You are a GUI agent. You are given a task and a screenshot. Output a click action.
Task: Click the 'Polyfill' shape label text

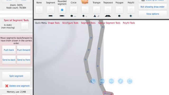(131, 3)
